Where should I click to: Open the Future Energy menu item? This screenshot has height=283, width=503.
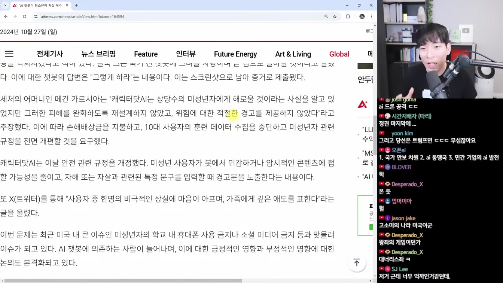point(235,54)
